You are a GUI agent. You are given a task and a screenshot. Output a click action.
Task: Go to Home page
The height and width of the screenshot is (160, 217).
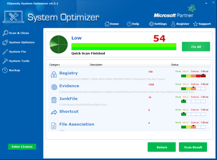(x=112, y=24)
